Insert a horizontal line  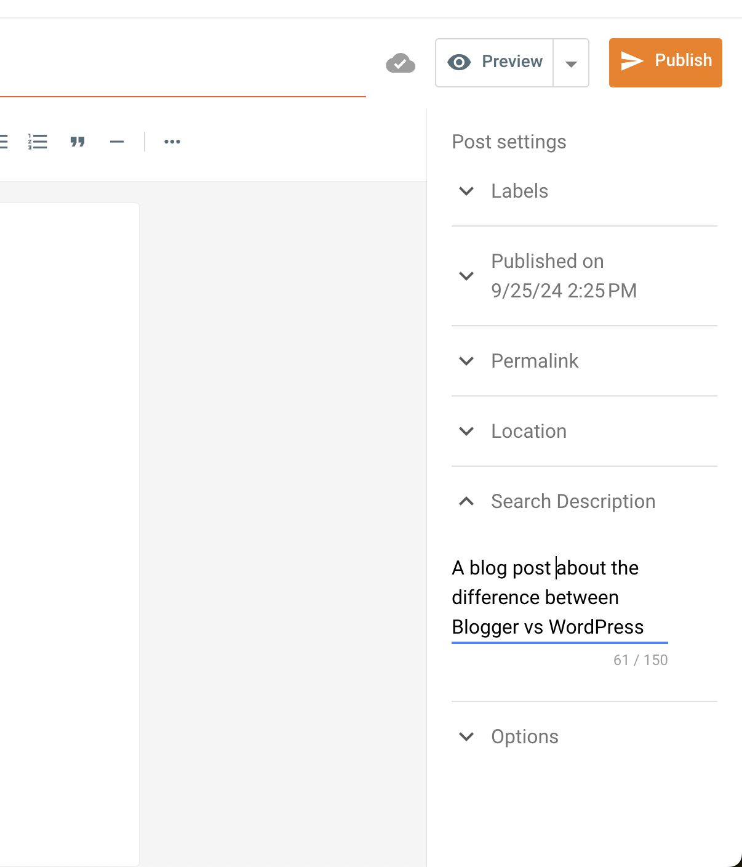(117, 142)
